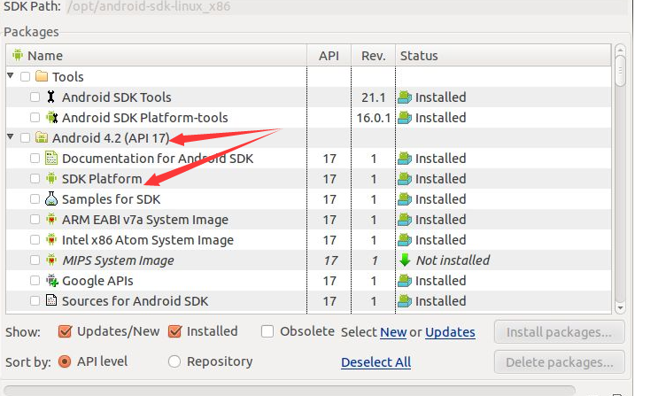The width and height of the screenshot is (666, 396).
Task: Select the Repository sort radio button
Action: pos(174,361)
